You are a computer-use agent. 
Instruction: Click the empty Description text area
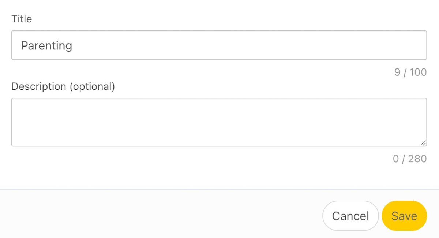(x=219, y=121)
